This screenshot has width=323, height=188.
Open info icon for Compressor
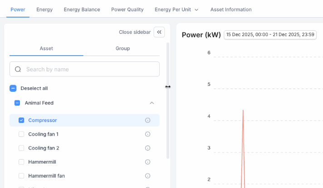coord(147,120)
